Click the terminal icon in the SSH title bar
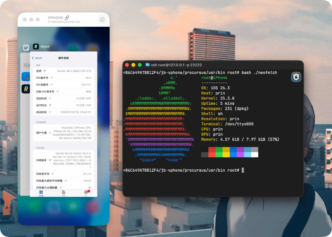 148,64
